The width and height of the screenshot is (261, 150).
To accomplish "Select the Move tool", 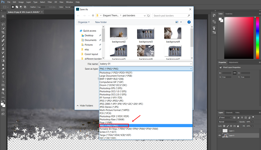I will [x=3, y=16].
